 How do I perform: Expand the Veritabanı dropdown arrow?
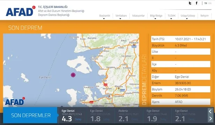(120, 19)
